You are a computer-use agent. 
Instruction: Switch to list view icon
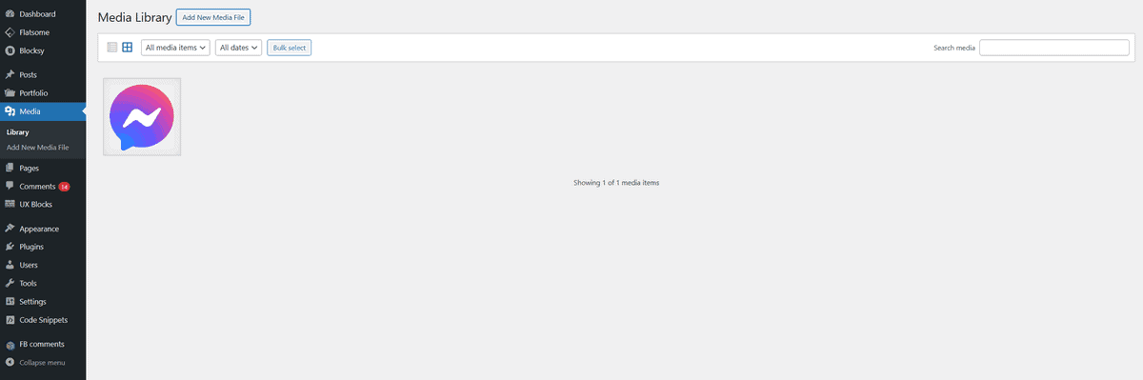(112, 48)
